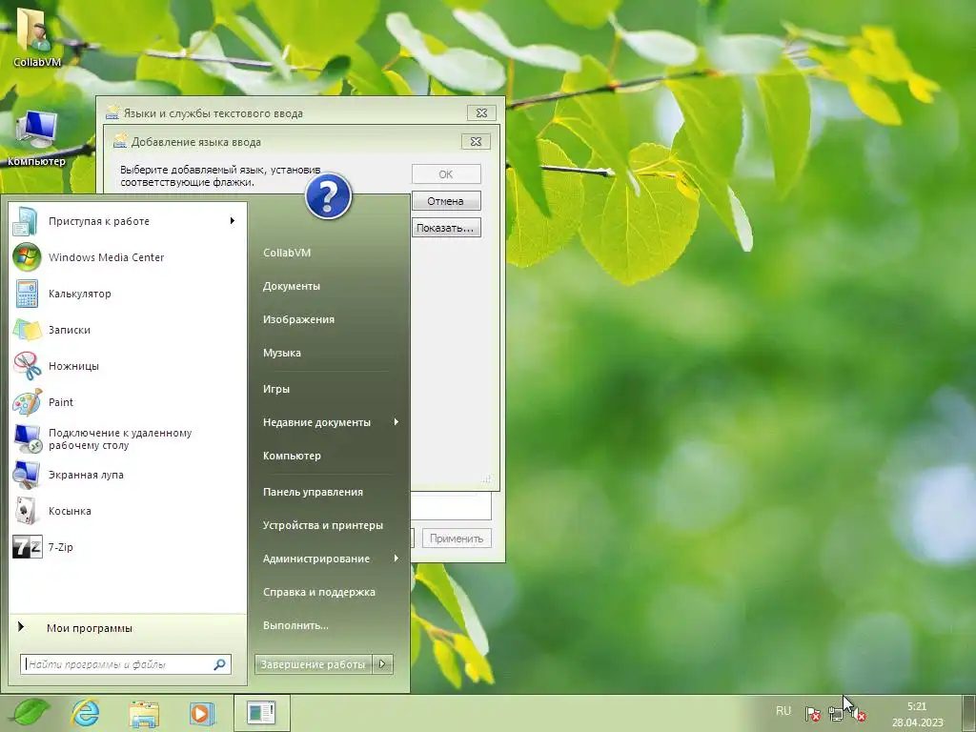Close the Языки и службы текстового ввода window

pos(481,112)
